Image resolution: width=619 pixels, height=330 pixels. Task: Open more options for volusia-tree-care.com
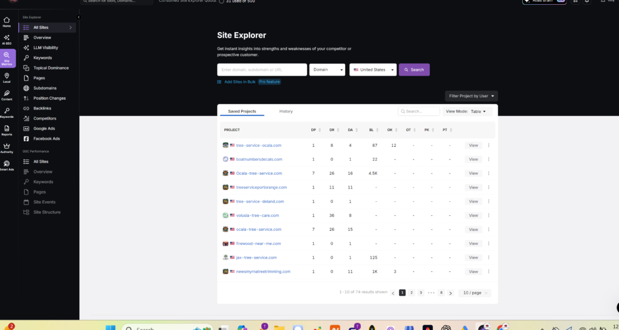(488, 216)
